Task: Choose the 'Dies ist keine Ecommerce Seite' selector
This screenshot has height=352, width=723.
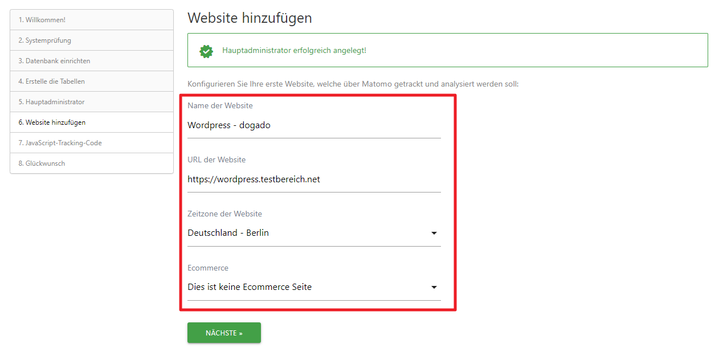Action: [x=314, y=288]
